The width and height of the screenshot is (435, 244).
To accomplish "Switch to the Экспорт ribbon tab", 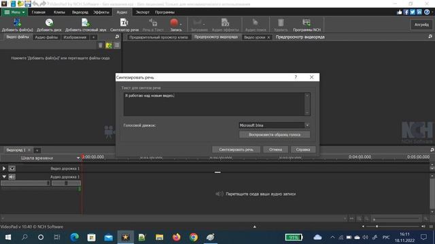I will [142, 12].
